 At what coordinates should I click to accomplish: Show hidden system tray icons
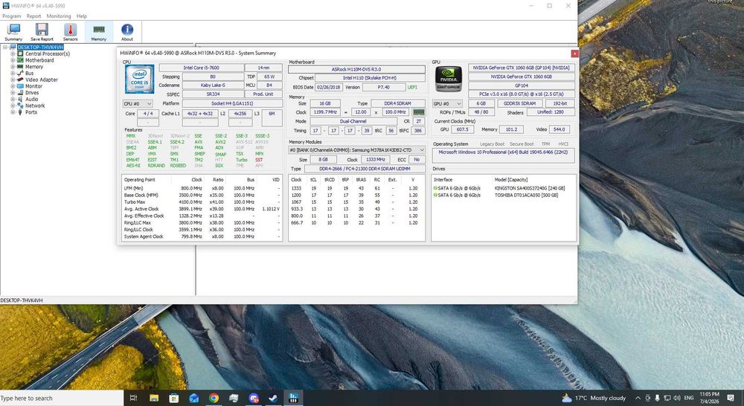click(638, 398)
